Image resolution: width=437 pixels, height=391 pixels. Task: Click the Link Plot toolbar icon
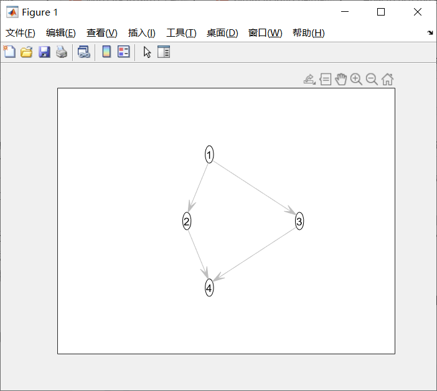coord(84,52)
